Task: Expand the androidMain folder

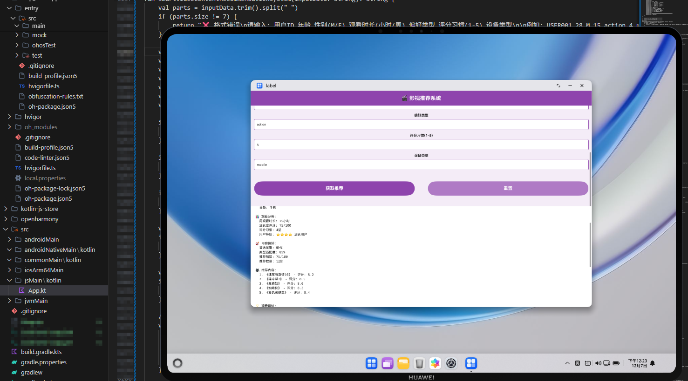Action: pyautogui.click(x=9, y=239)
